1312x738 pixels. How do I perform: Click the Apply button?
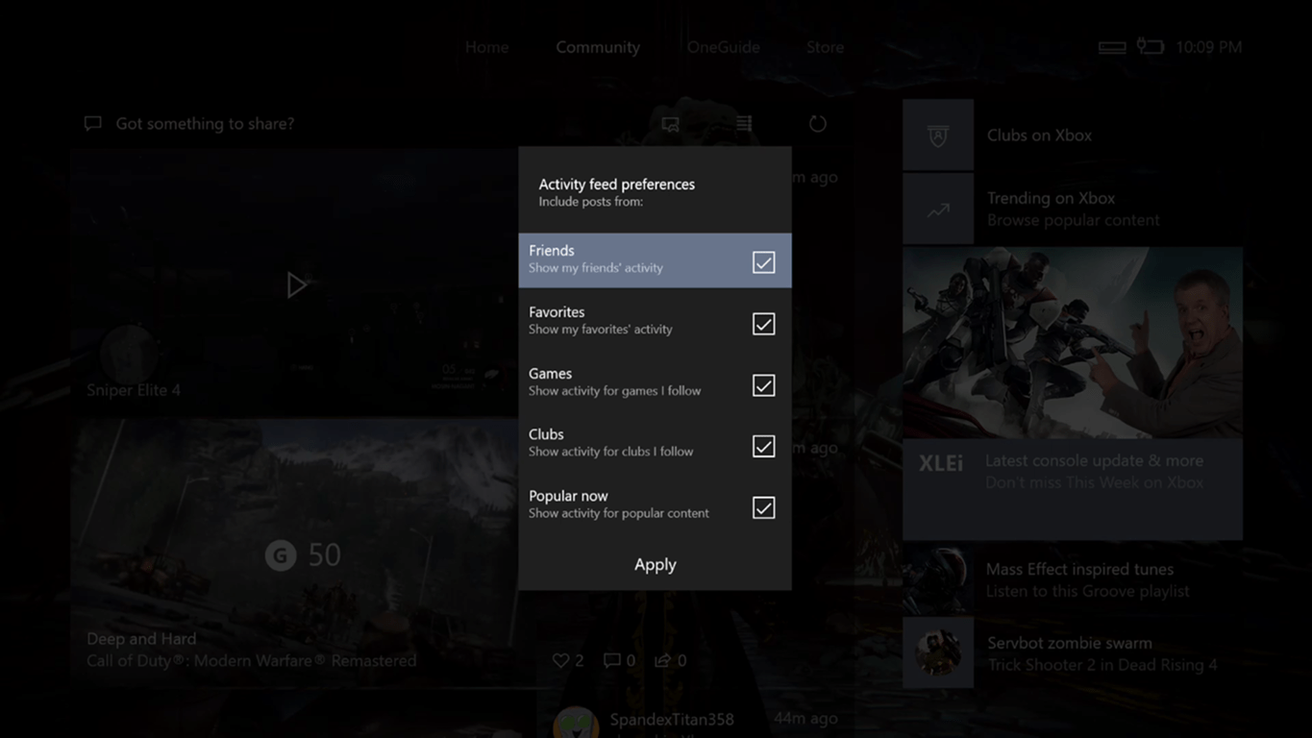(x=655, y=564)
